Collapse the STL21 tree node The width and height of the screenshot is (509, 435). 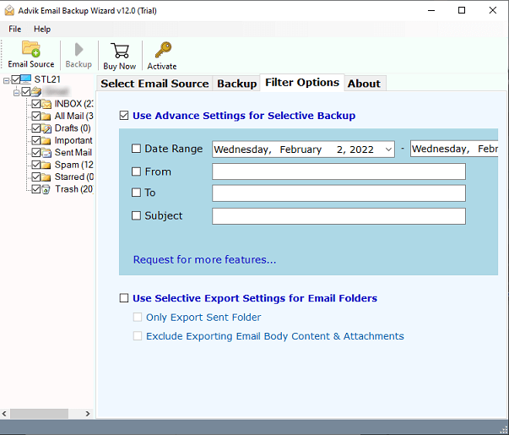(6, 80)
